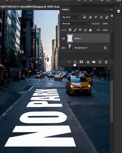Create a new group folder

point(94,62)
